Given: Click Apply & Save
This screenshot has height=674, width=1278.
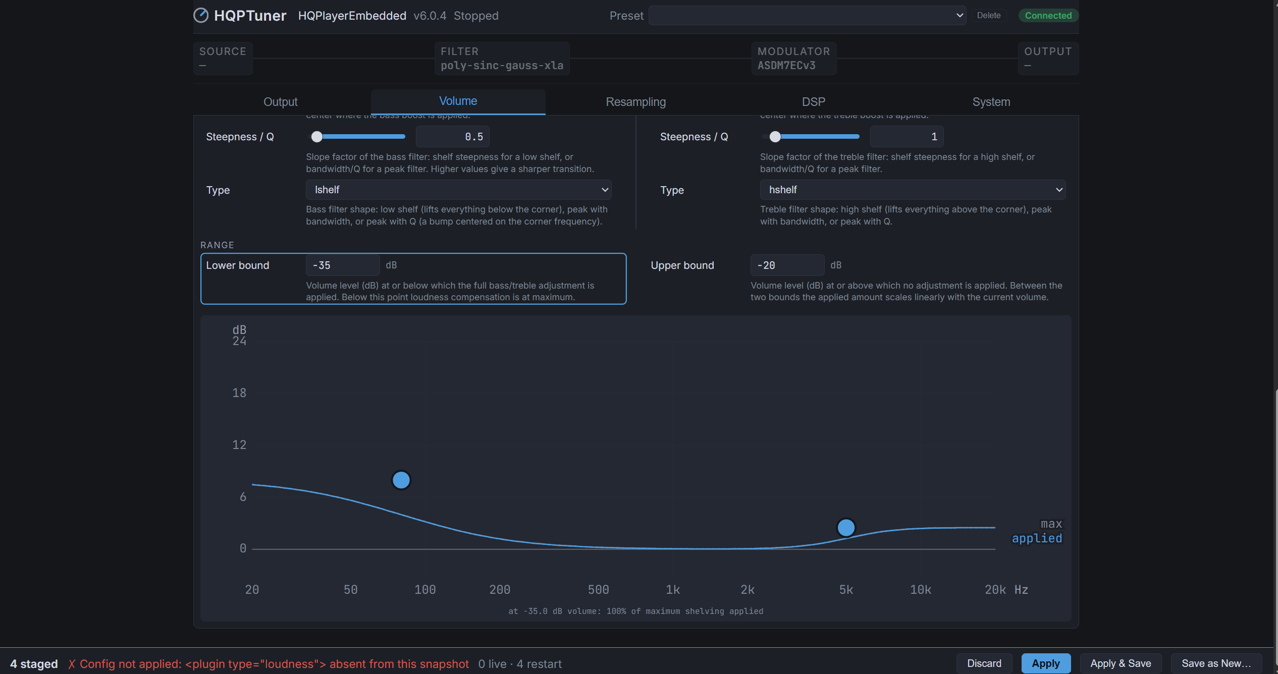Looking at the screenshot, I should [1121, 663].
